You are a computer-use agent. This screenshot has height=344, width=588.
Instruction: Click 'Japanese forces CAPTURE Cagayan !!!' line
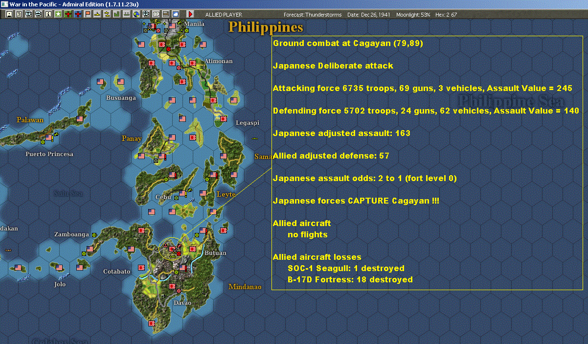356,201
